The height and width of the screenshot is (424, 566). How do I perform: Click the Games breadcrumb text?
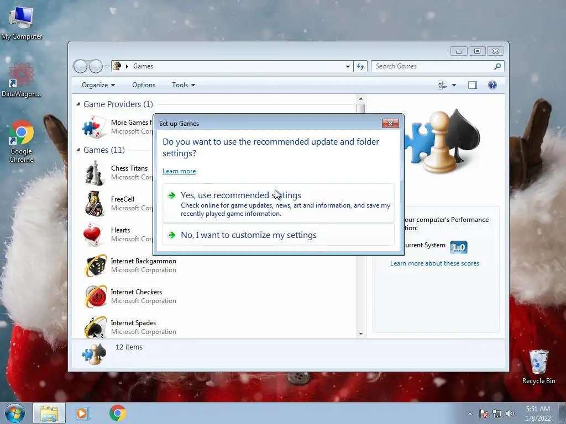click(x=143, y=66)
